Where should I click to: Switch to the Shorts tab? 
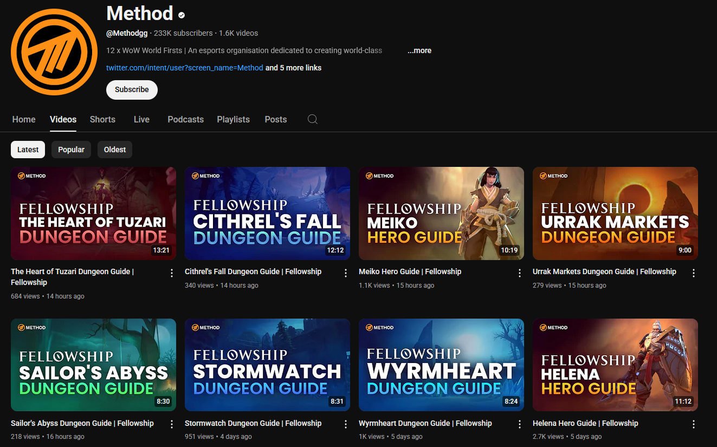pos(102,119)
